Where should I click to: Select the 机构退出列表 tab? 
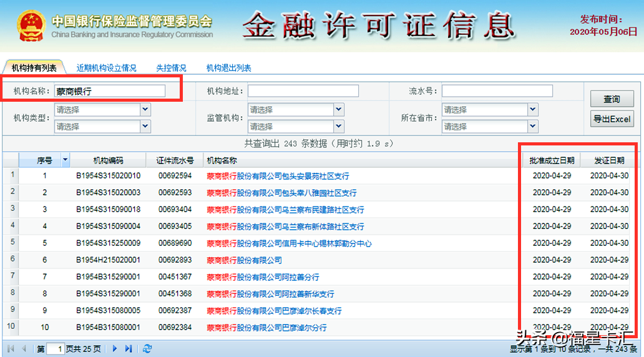tap(228, 68)
